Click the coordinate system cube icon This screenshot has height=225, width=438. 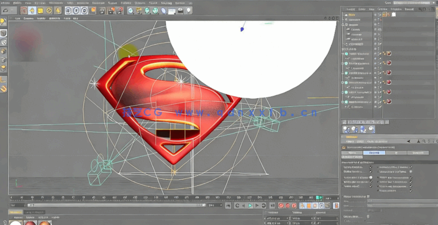pos(93,11)
